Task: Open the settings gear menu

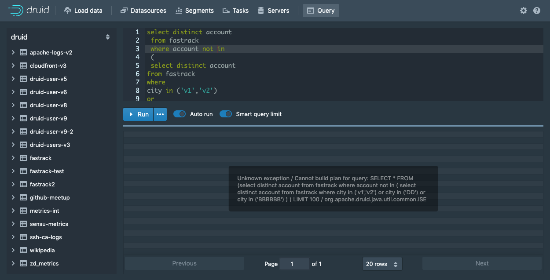Action: click(523, 11)
